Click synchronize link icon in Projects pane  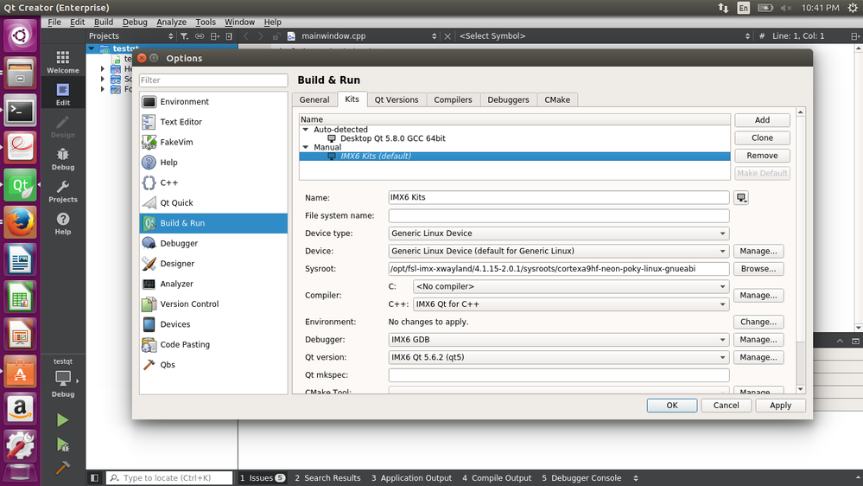200,36
